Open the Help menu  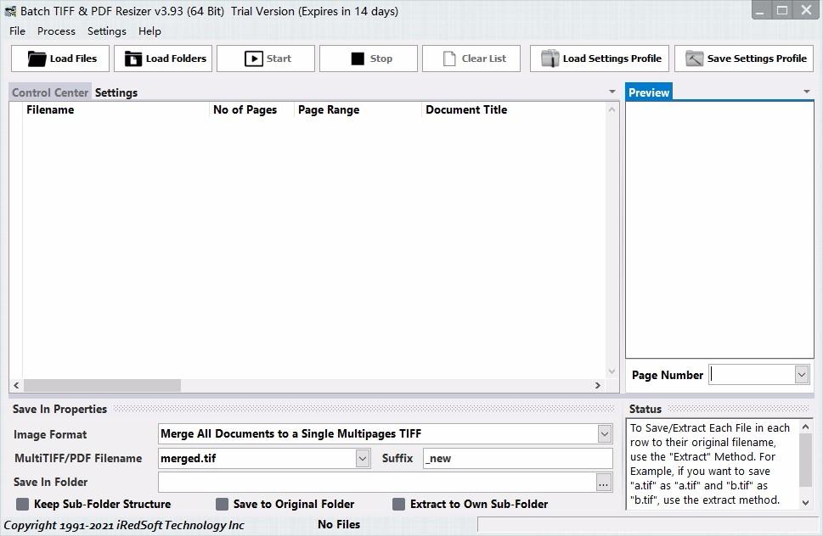coord(149,31)
